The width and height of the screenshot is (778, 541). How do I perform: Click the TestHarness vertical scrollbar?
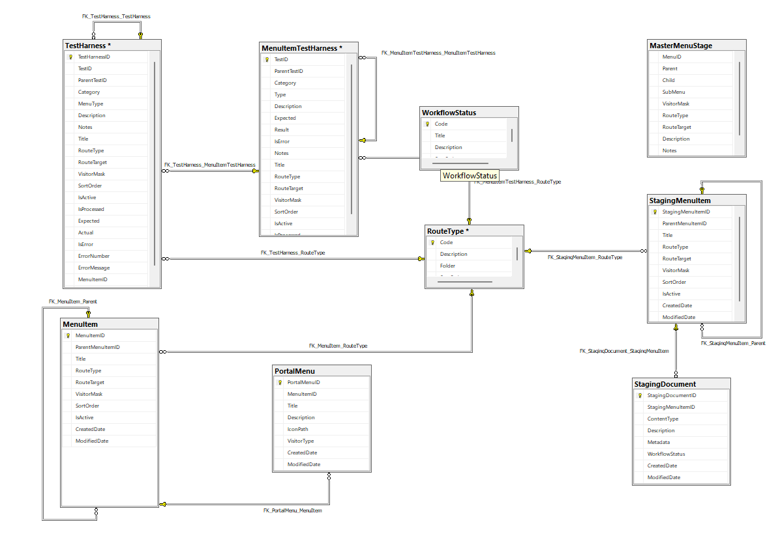click(x=155, y=163)
